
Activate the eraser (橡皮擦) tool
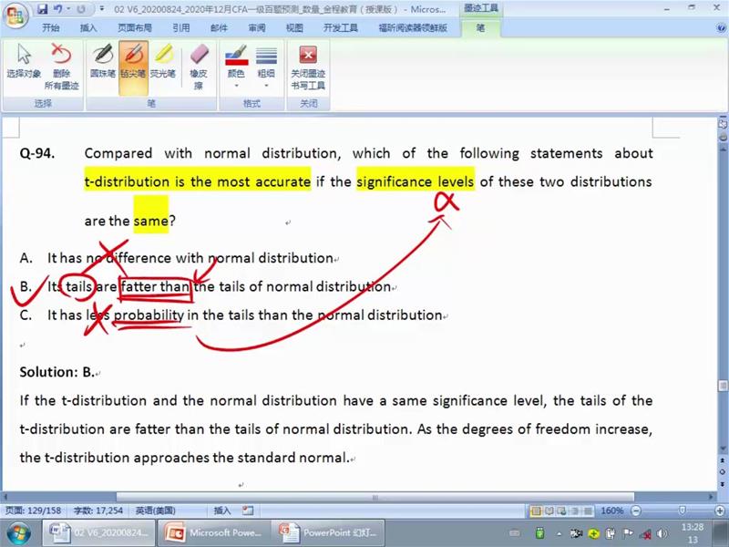[x=199, y=66]
